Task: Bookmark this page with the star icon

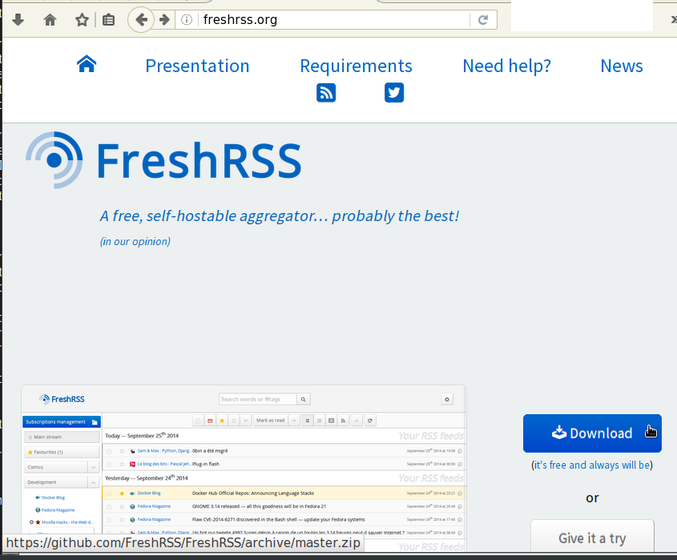Action: click(82, 20)
